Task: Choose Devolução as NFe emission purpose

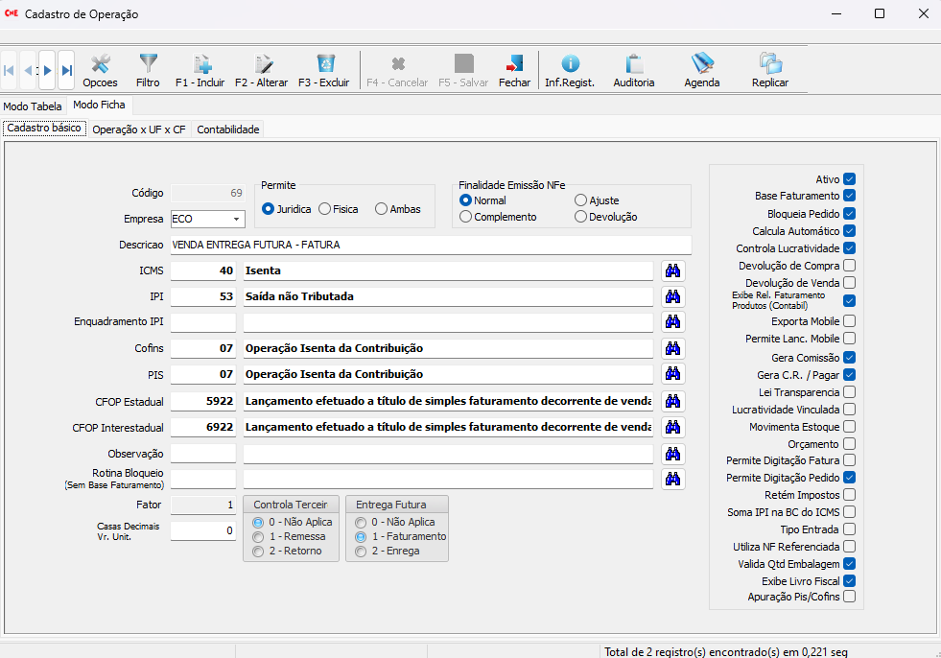Action: [580, 217]
